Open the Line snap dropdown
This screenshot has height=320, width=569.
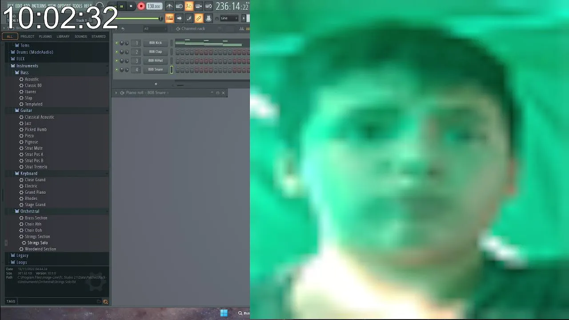pyautogui.click(x=229, y=18)
